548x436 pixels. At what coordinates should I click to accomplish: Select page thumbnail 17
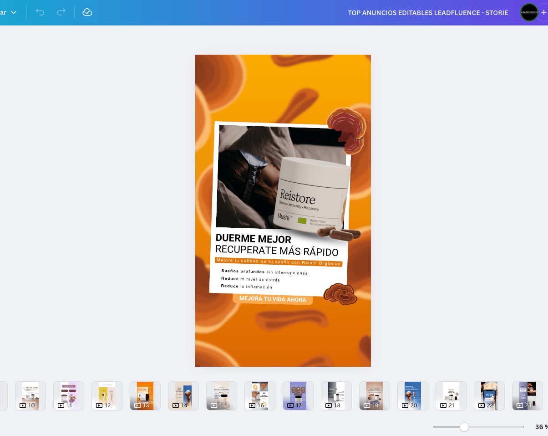(x=298, y=396)
